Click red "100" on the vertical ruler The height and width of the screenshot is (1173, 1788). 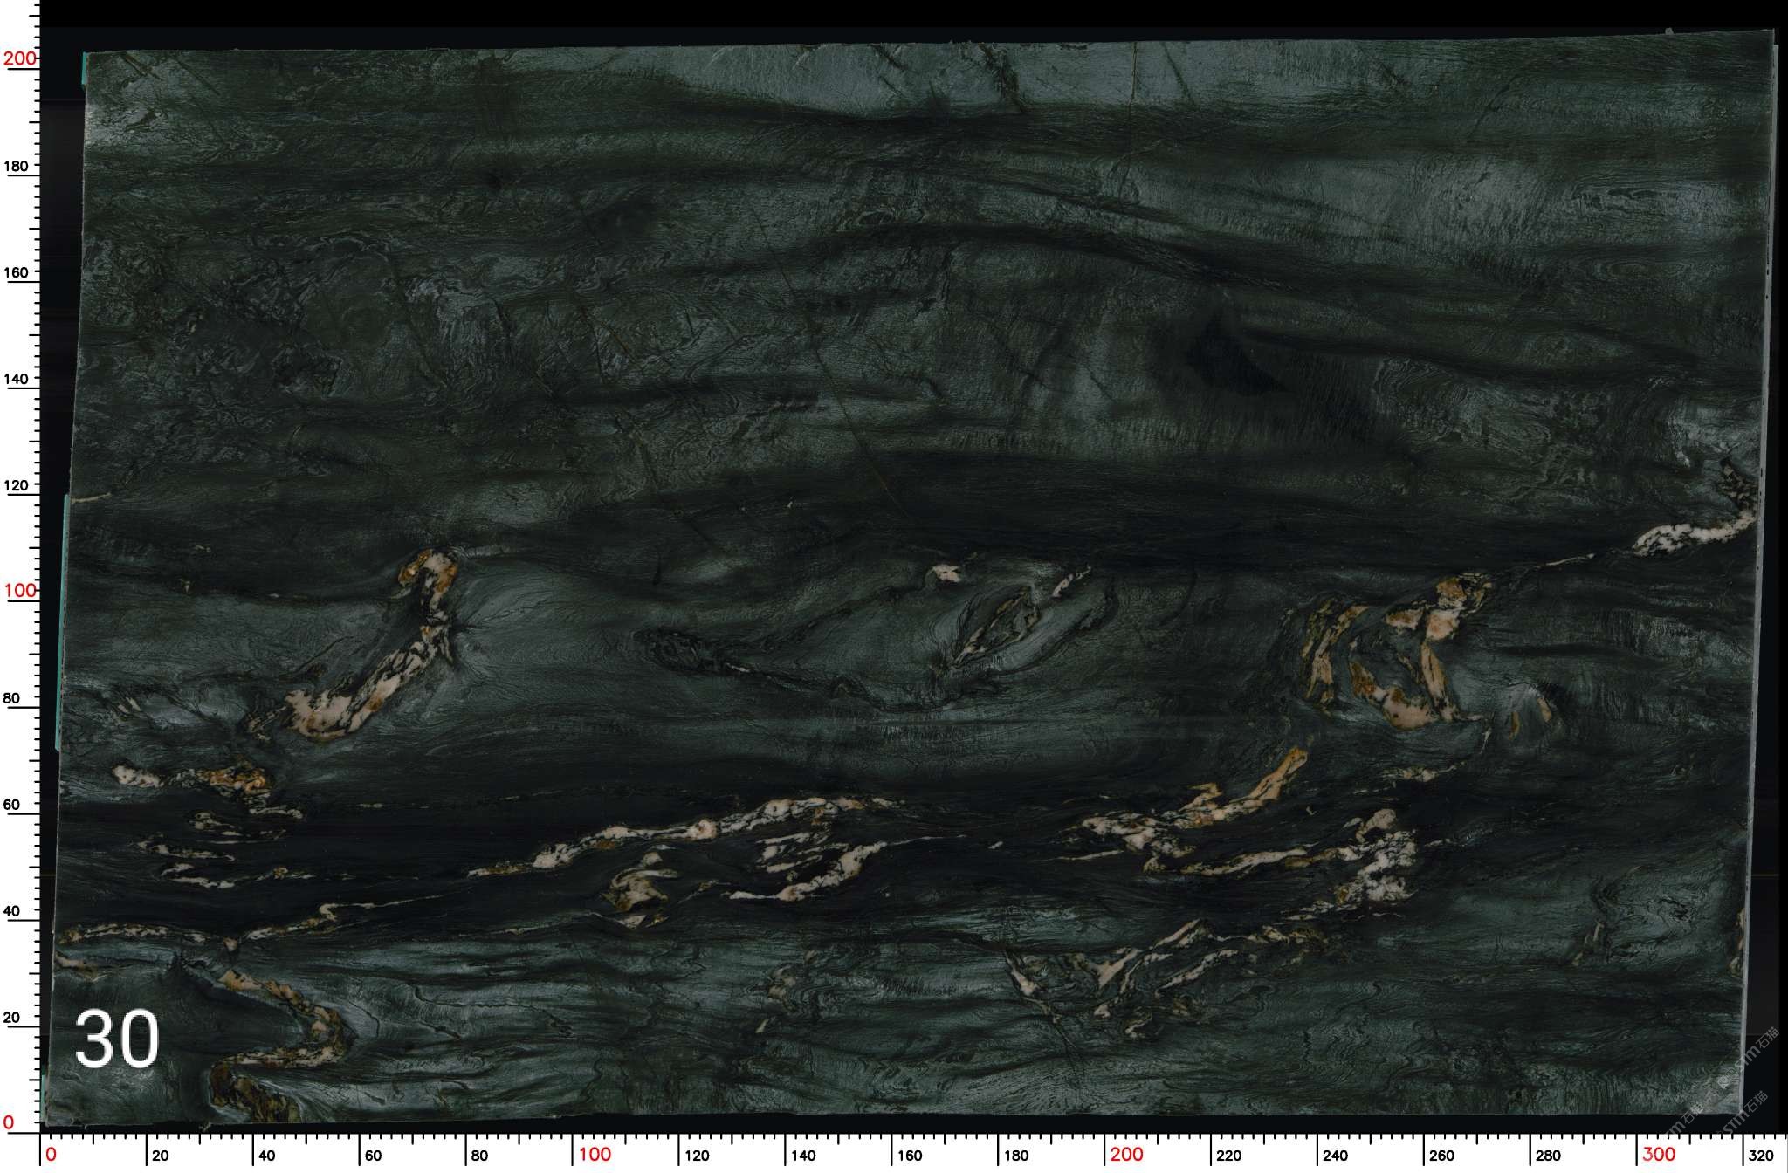point(20,590)
